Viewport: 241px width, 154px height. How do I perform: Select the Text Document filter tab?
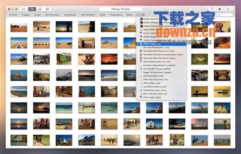click(x=88, y=15)
